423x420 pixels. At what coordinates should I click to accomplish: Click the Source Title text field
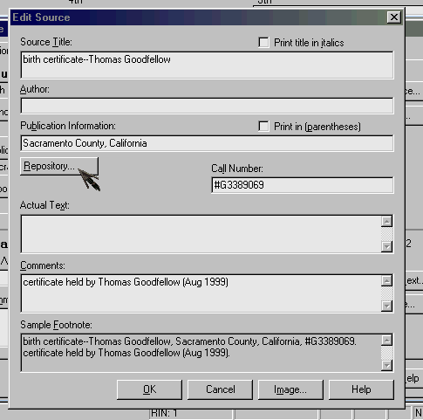coord(208,65)
